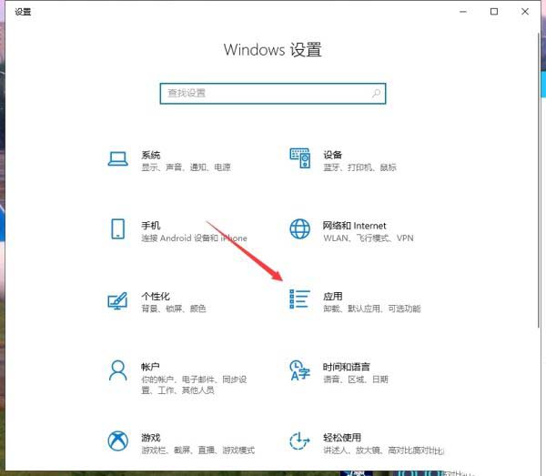Click inside the 查找设置 search field
This screenshot has height=476, width=546.
tap(273, 94)
